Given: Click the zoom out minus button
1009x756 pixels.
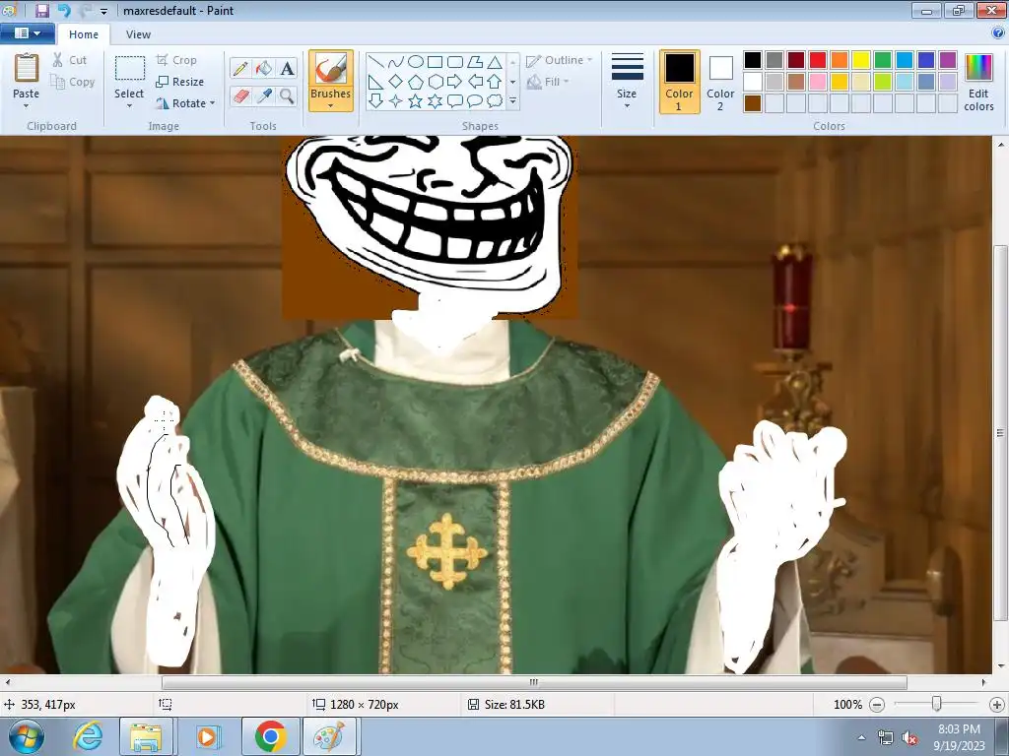Looking at the screenshot, I should (x=877, y=705).
